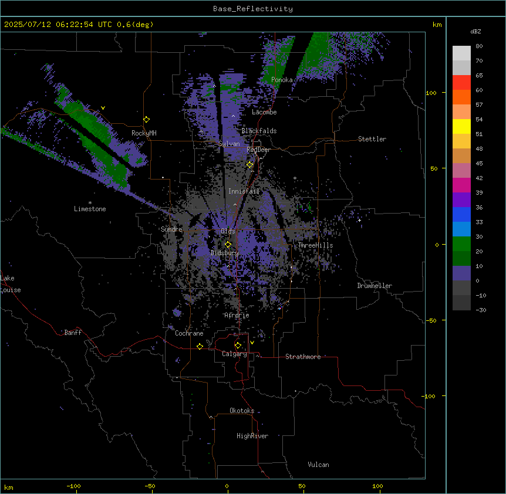Click the yellow diamond marker below RedDeer

point(250,165)
